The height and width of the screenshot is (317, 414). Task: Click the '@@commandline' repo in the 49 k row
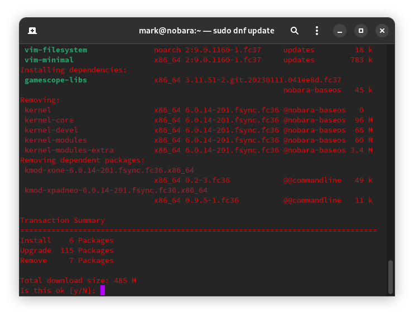pos(312,180)
